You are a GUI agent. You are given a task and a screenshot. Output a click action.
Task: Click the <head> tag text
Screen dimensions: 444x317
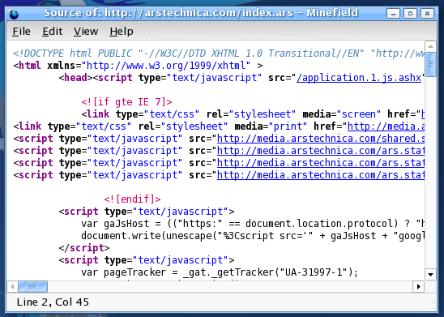75,78
